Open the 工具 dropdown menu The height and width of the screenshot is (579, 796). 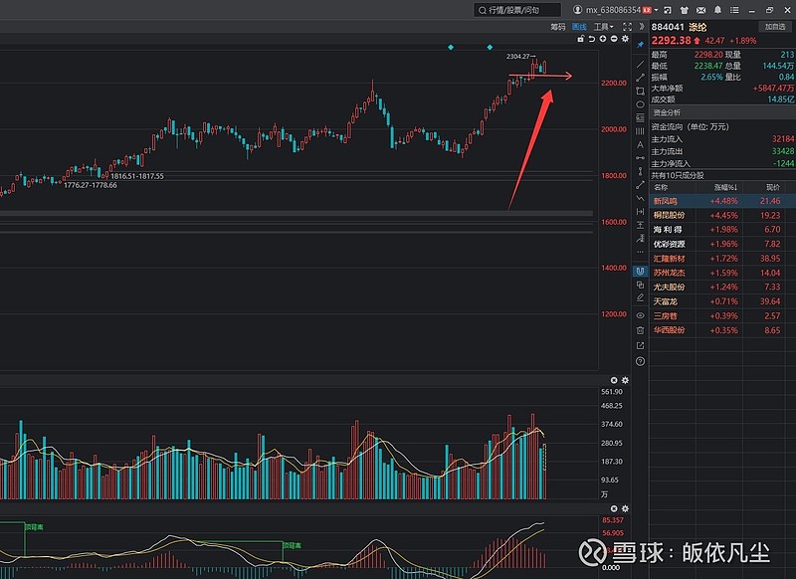coord(603,27)
